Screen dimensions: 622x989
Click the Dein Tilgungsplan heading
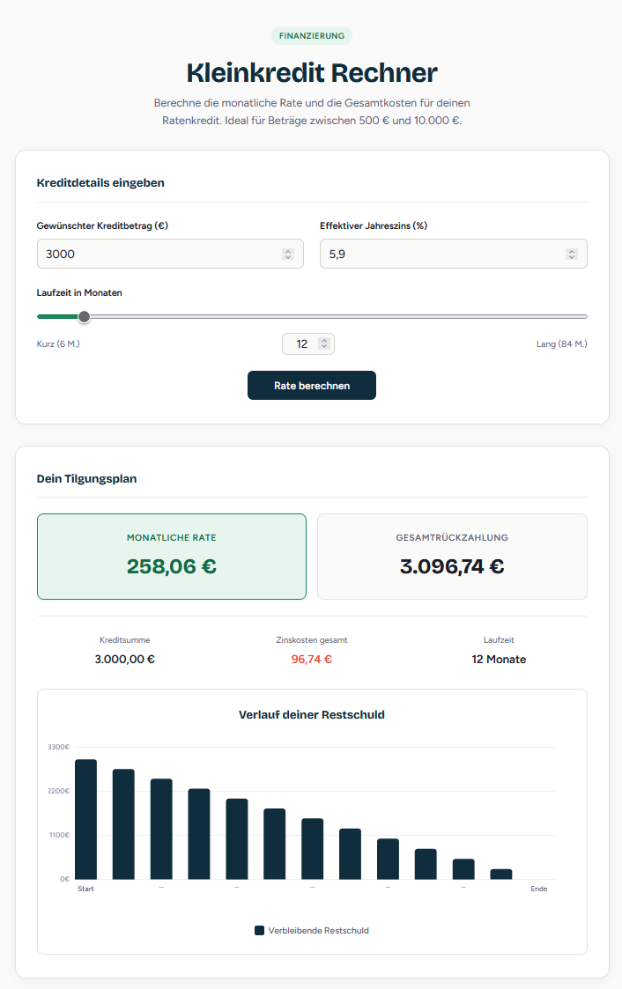86,479
